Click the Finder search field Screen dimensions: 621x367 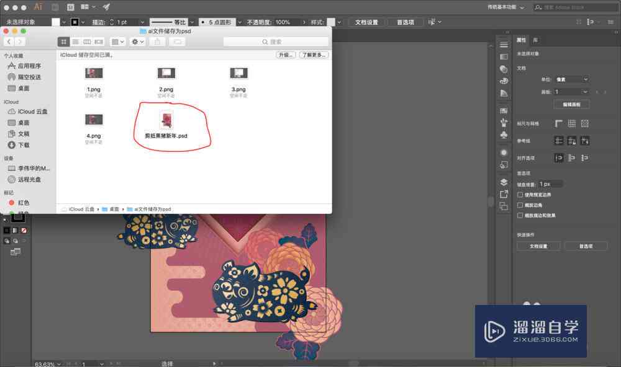click(276, 42)
